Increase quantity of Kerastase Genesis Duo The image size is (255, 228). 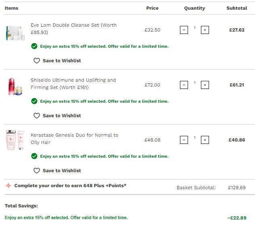point(205,140)
